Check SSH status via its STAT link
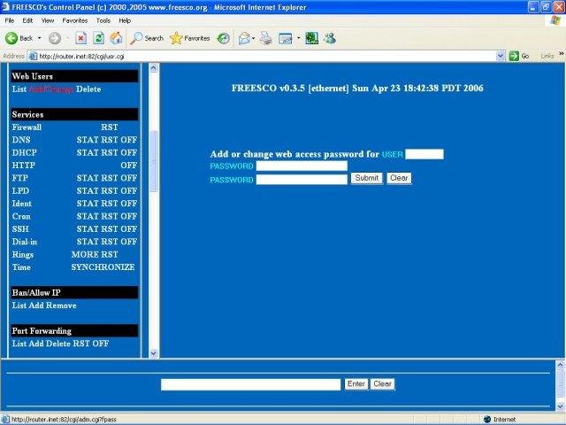Screen dimensions: 566x425 coord(88,228)
